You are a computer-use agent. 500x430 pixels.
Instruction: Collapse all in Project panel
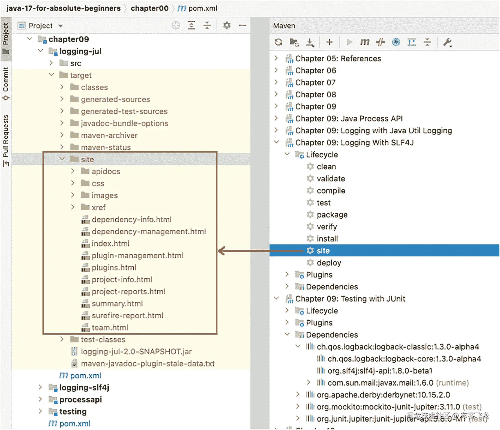click(x=207, y=26)
